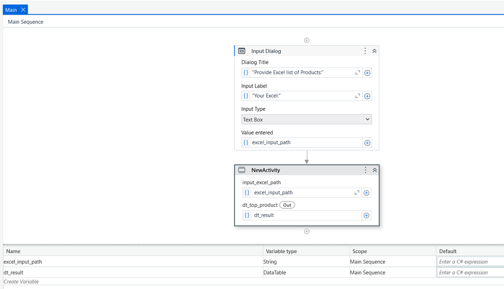
Task: Click plus button beside Value entered field
Action: pyautogui.click(x=367, y=143)
